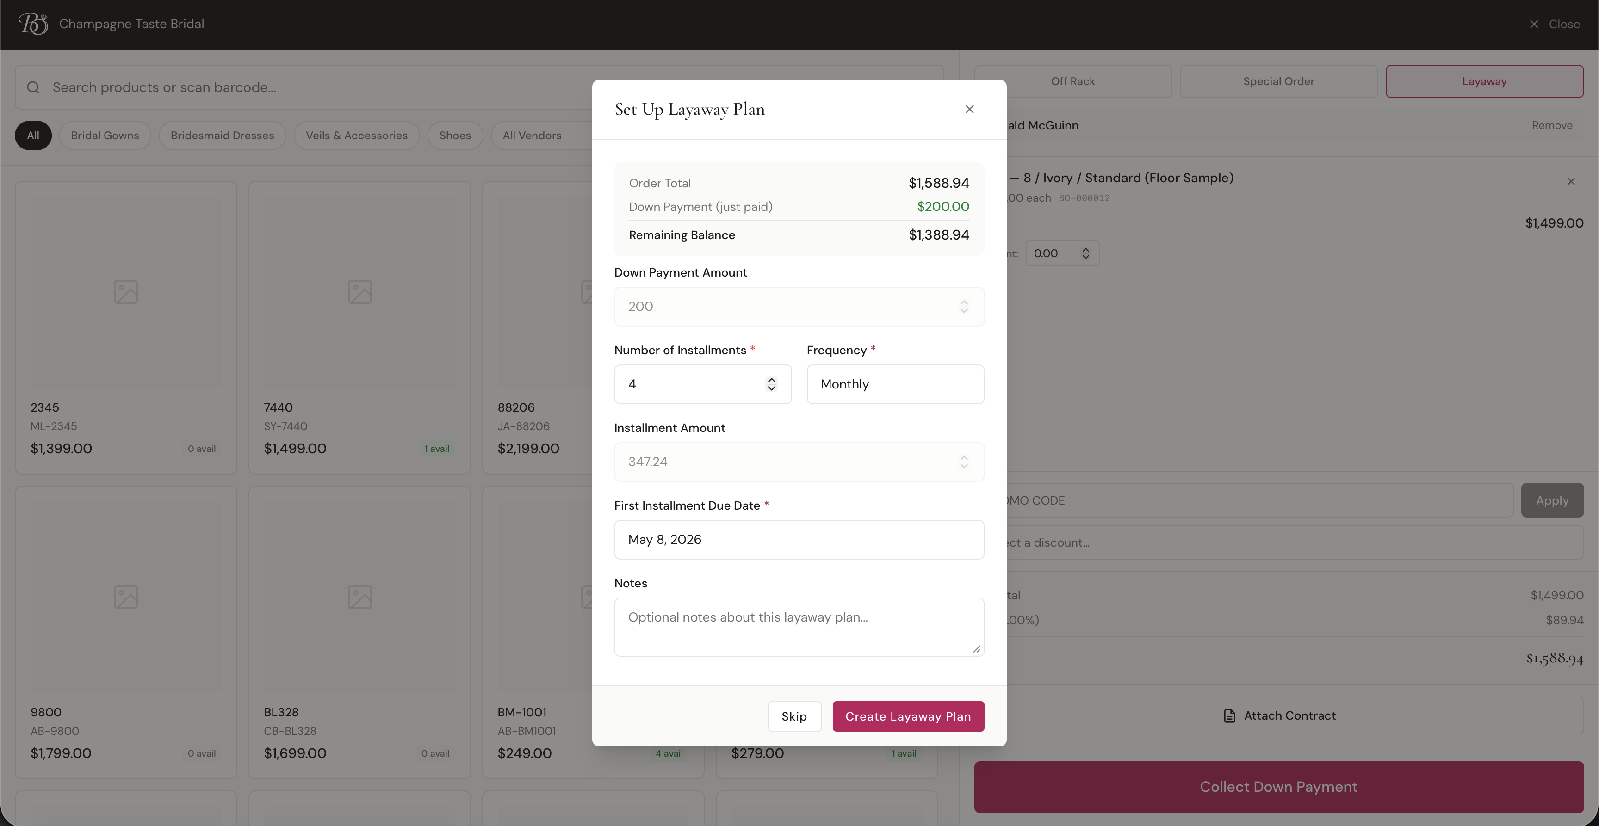Click the green $200.00 down payment value
The image size is (1599, 826).
click(x=943, y=207)
